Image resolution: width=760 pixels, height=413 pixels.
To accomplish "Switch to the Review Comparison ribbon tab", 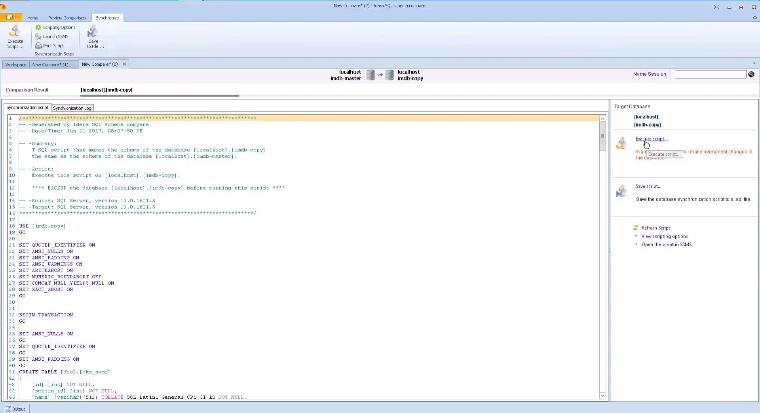I will [x=67, y=18].
